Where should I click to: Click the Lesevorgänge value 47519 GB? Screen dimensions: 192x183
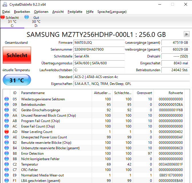click(x=176, y=43)
